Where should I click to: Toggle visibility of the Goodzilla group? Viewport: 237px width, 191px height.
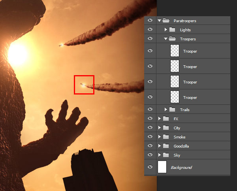[x=150, y=146]
